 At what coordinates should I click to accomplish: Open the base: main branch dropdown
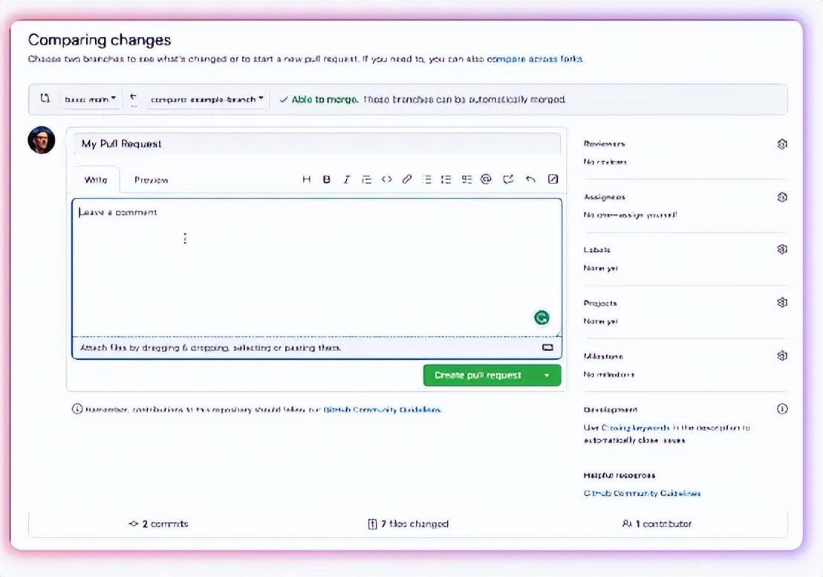(x=91, y=100)
